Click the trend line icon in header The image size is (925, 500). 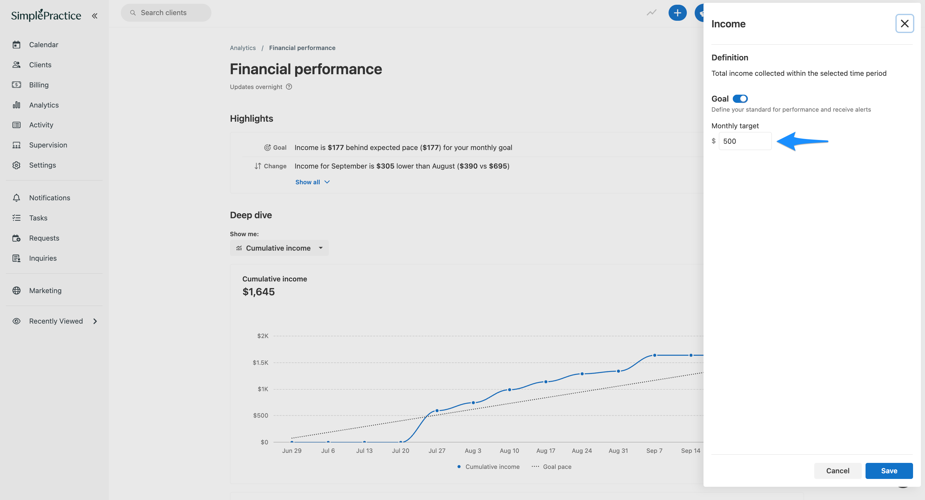point(651,13)
